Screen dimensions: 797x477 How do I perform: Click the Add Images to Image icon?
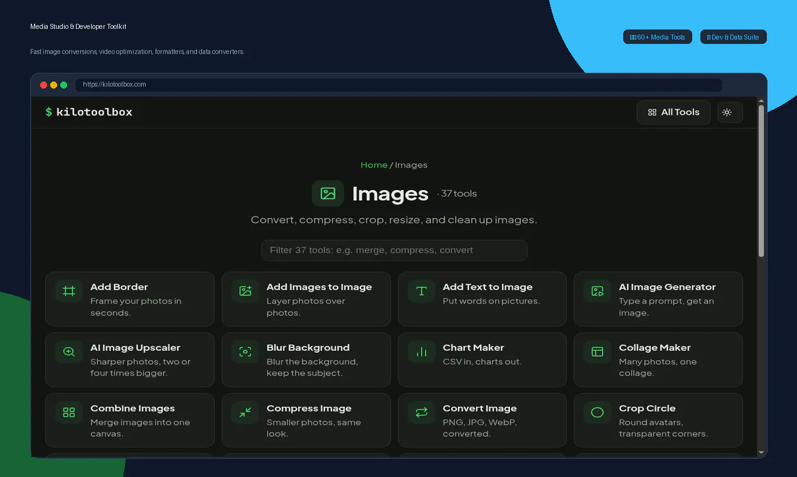coord(245,291)
